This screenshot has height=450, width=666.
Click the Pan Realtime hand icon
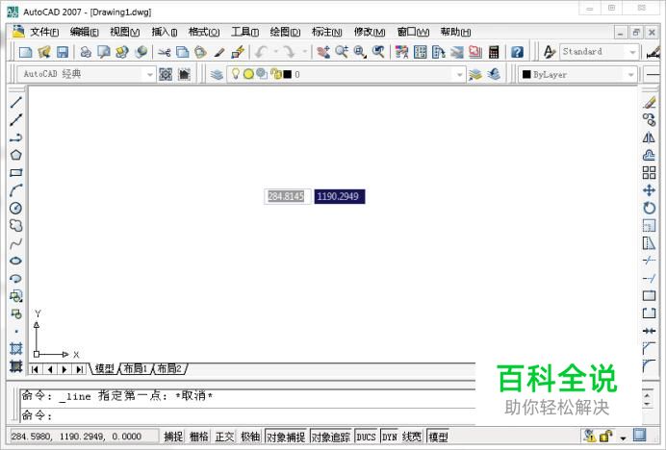pyautogui.click(x=323, y=52)
